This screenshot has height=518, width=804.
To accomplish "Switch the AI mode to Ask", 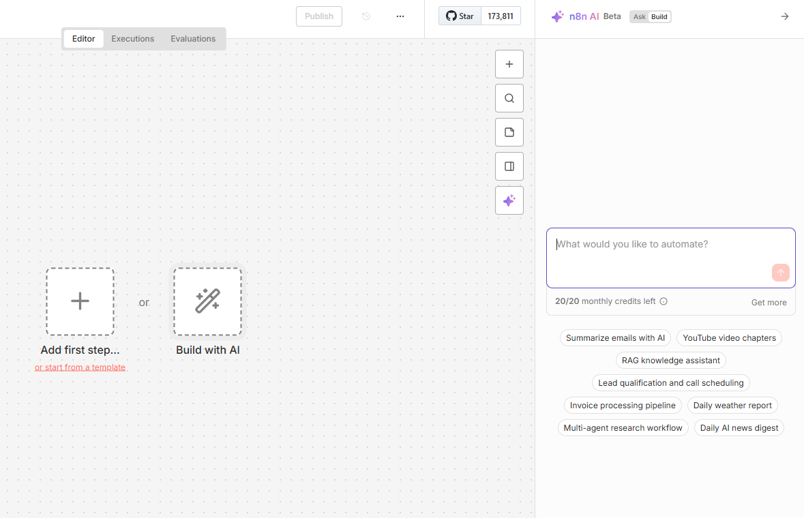I will (x=640, y=17).
